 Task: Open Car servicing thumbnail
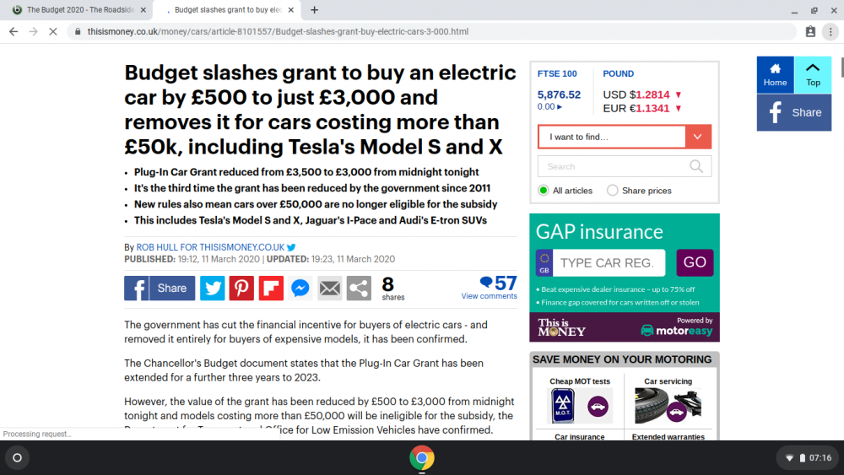click(668, 406)
